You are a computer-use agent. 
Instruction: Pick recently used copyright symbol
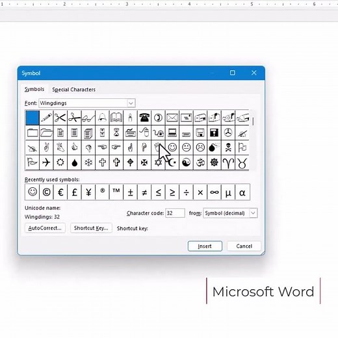pyautogui.click(x=46, y=192)
